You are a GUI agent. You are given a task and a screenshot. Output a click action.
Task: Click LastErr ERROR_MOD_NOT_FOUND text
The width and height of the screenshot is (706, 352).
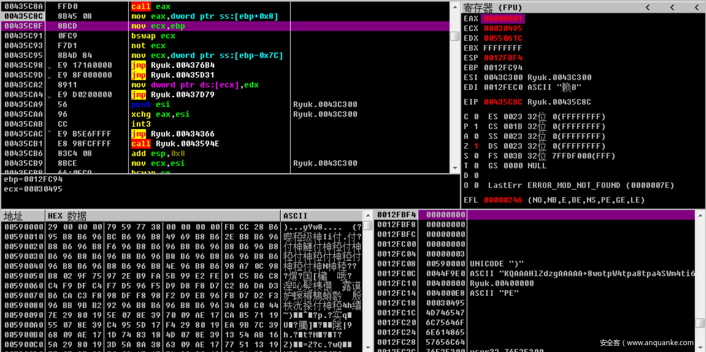tap(581, 185)
